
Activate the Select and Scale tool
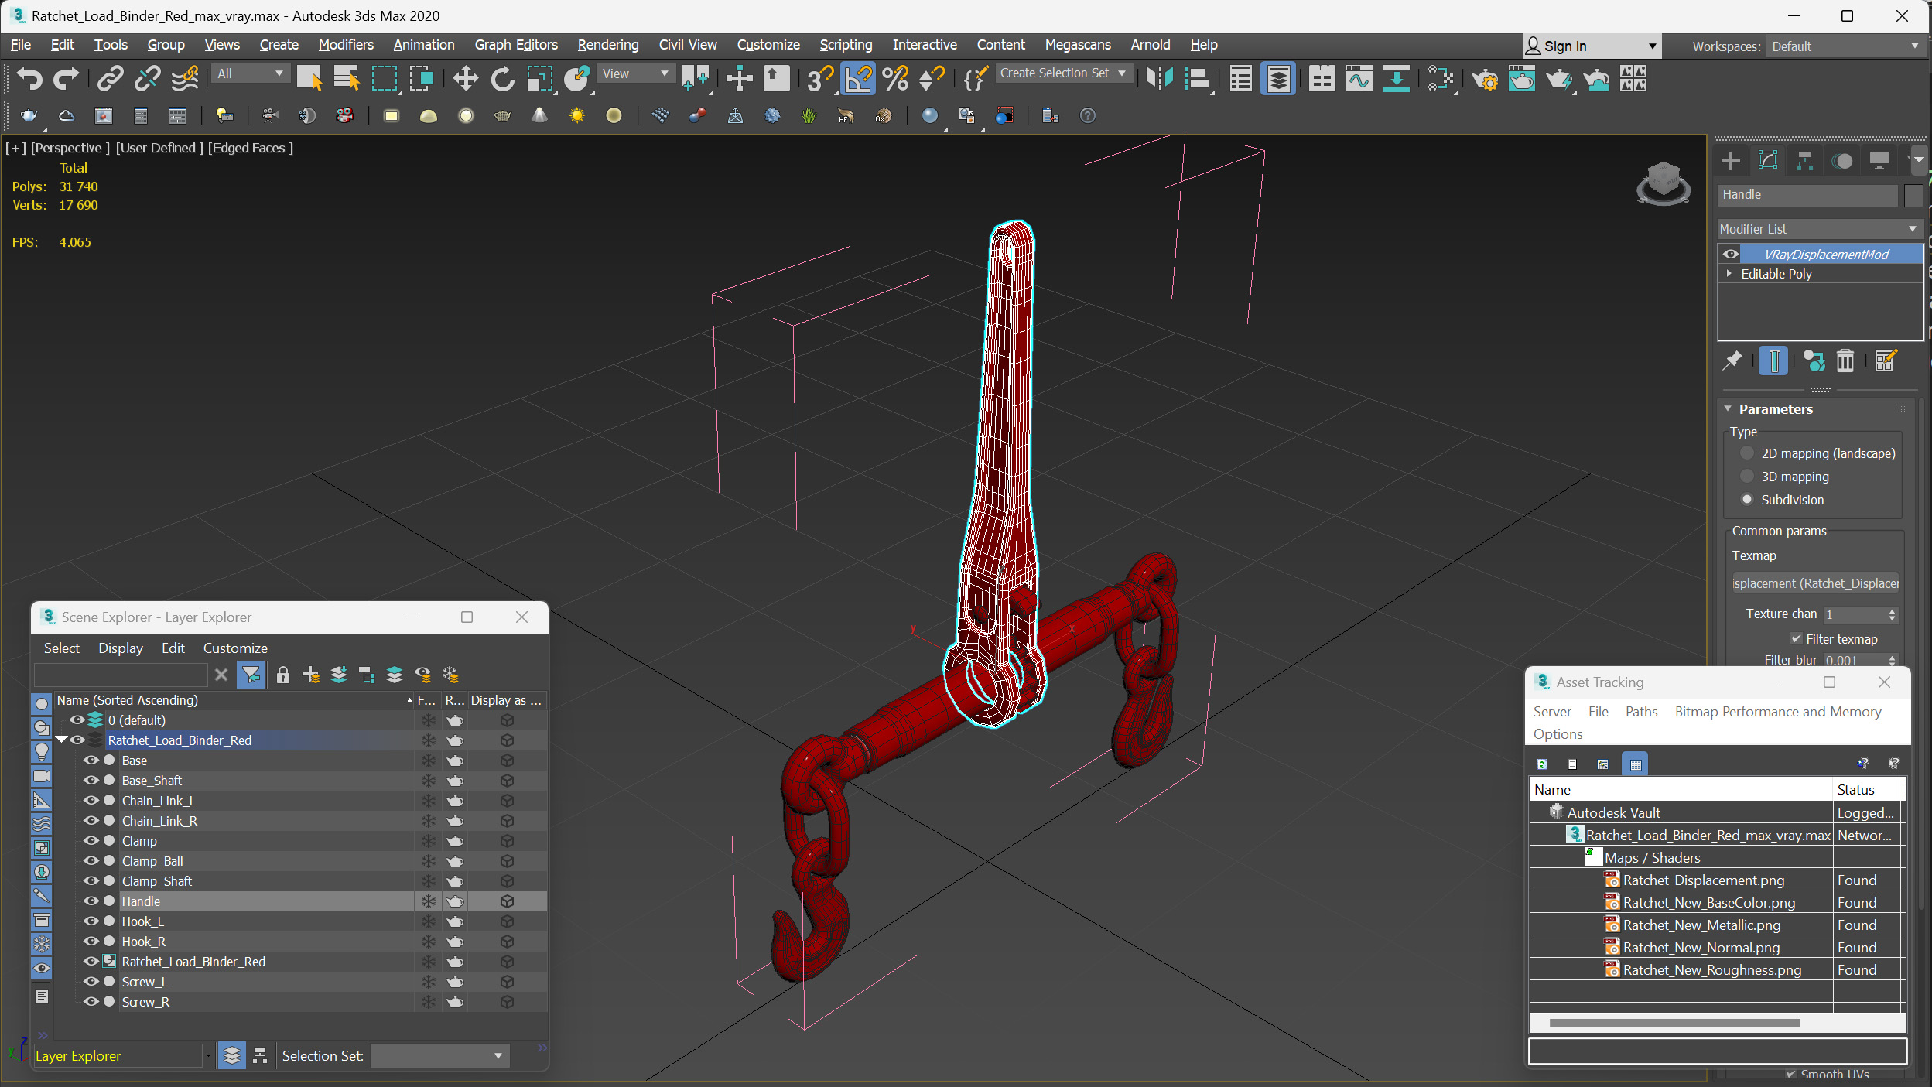click(539, 78)
